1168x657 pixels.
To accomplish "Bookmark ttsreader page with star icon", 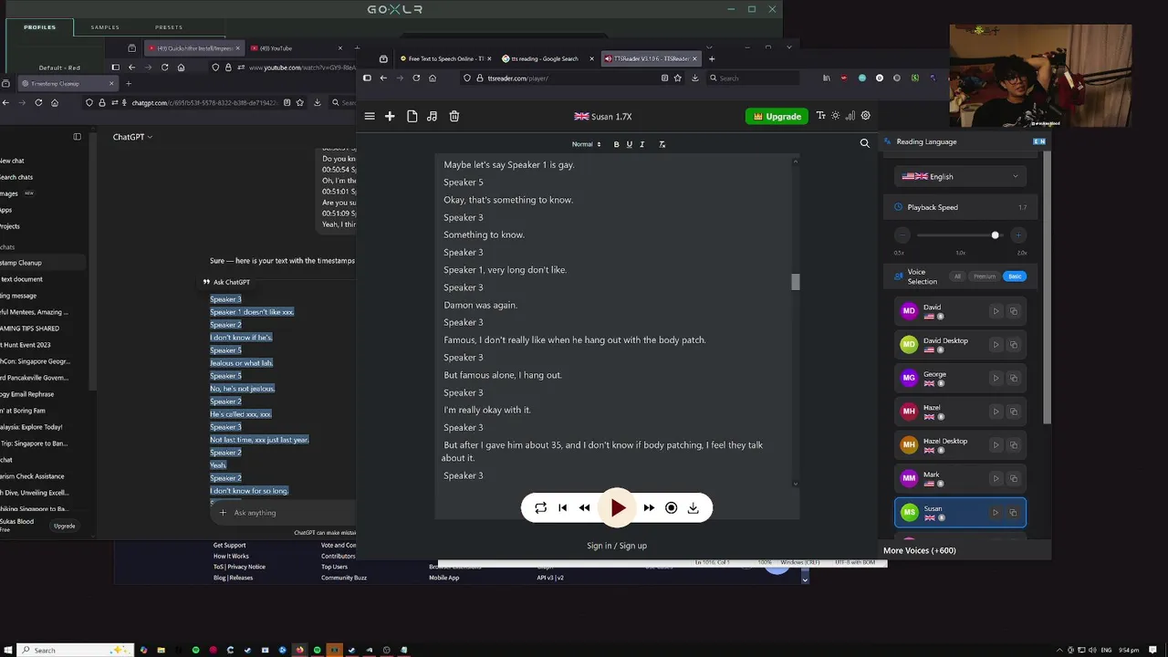I will coord(678,78).
